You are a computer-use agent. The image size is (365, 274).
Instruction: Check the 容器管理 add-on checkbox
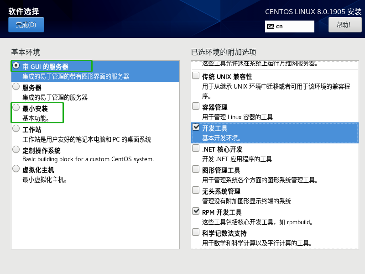(196, 106)
